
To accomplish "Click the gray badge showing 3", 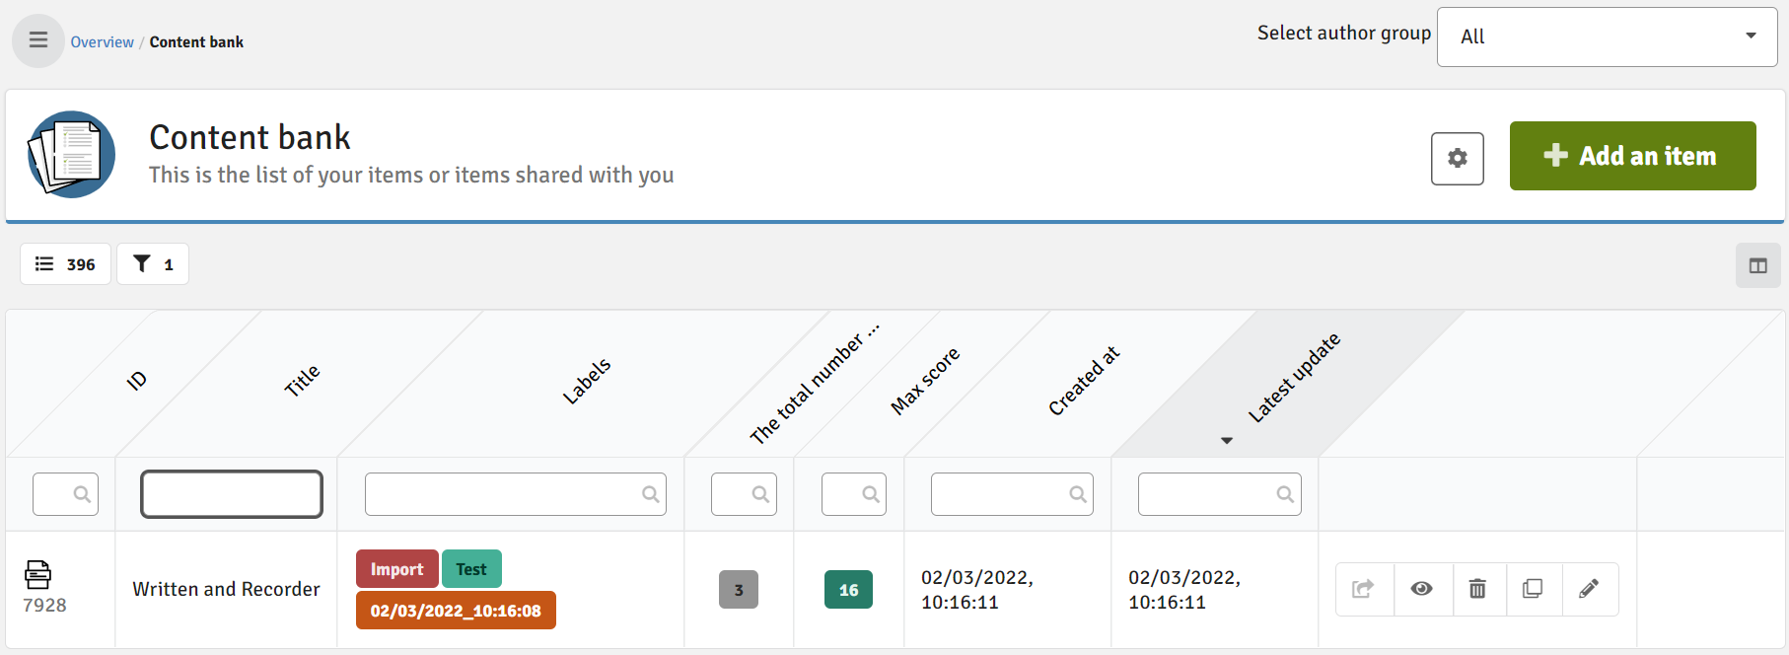I will click(739, 590).
